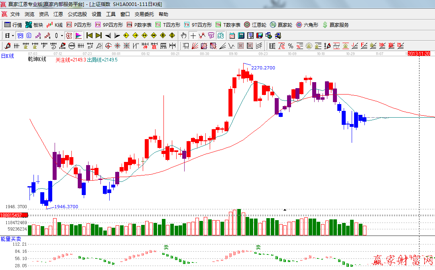Switch to K线 candlestick chart view

[55, 25]
